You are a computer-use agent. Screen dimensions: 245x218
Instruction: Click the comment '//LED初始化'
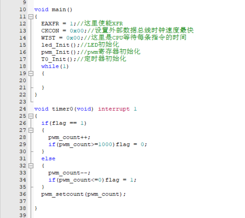pos(100,45)
